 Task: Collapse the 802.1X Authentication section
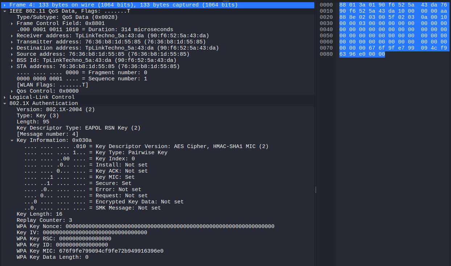point(5,104)
